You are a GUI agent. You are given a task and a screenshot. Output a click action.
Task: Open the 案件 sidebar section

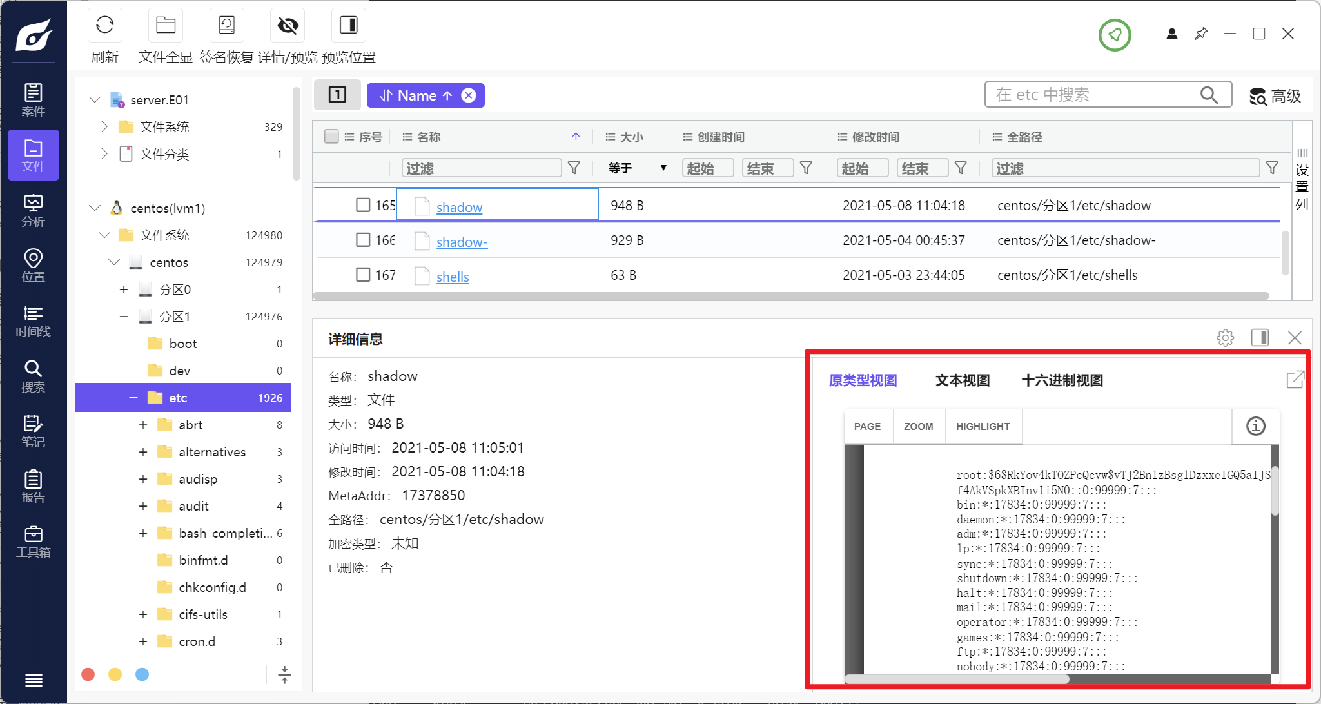coord(34,100)
